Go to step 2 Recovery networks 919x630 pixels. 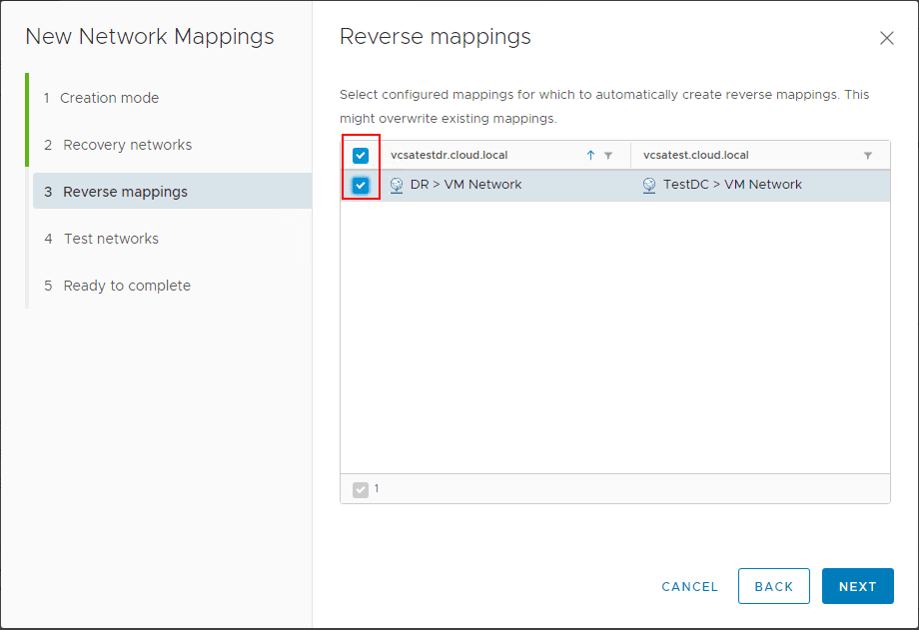click(127, 145)
